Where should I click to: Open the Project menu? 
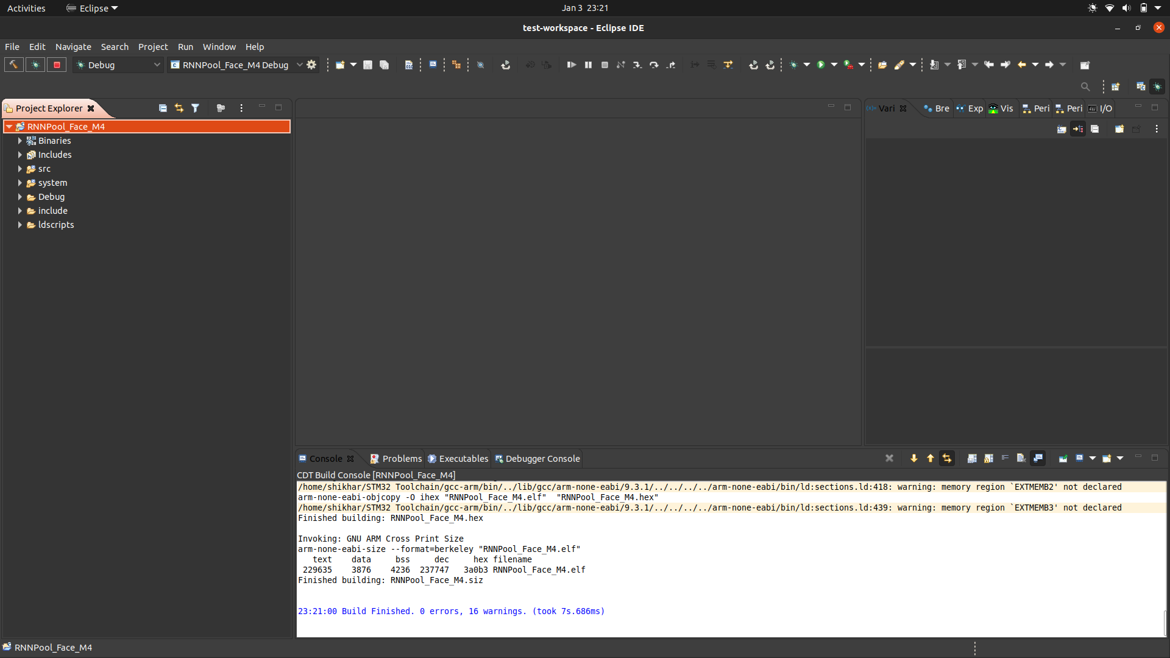click(x=152, y=47)
